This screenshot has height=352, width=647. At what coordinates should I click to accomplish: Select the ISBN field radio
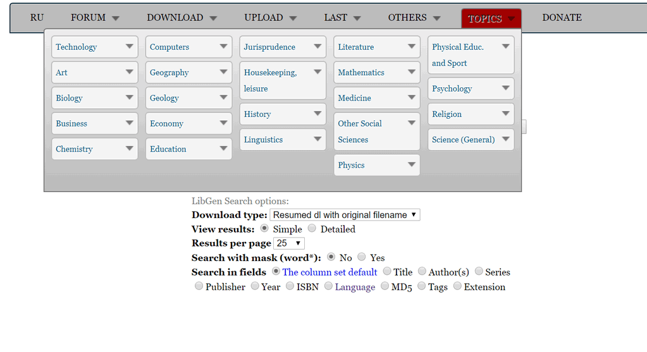point(290,286)
